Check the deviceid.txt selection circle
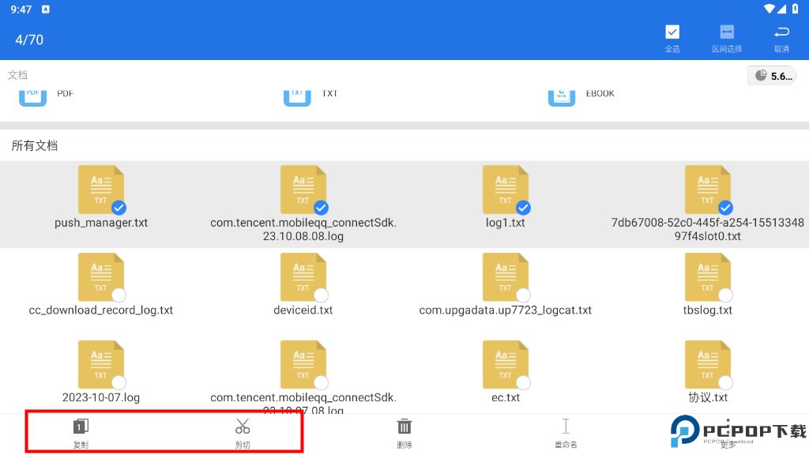 pyautogui.click(x=321, y=295)
